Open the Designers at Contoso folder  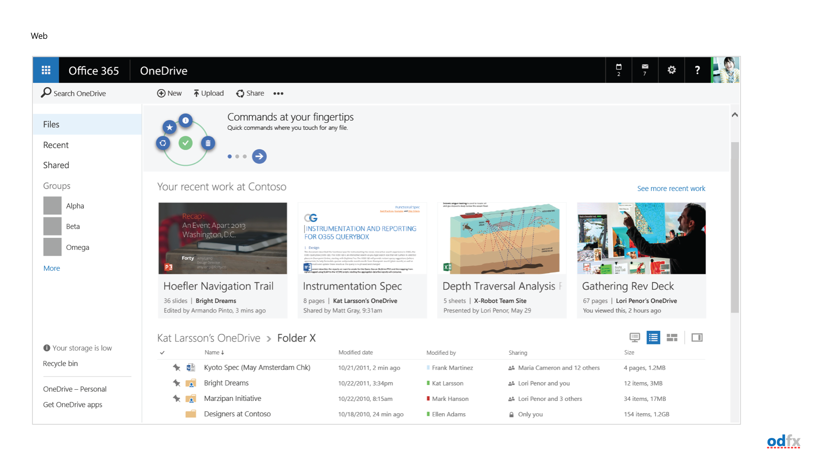click(x=237, y=414)
